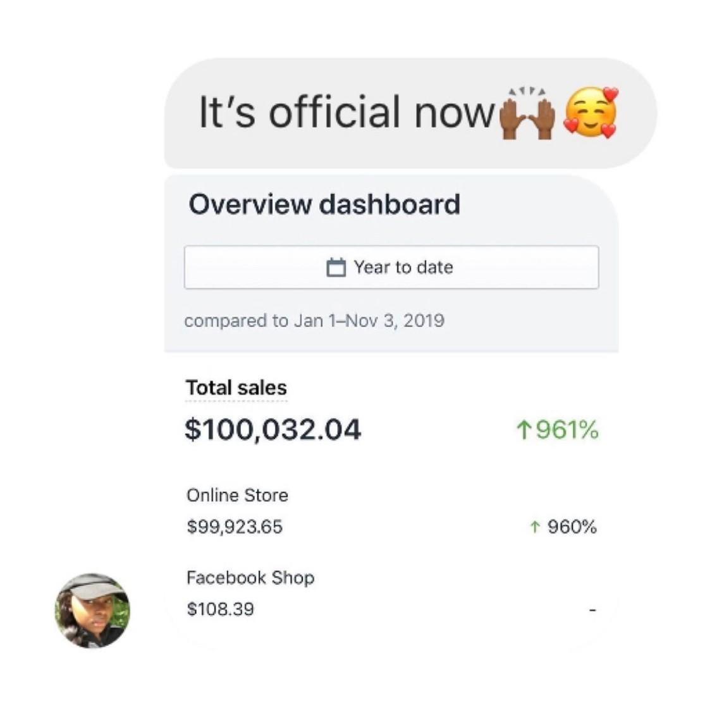
Task: Click the Overview dashboard heading
Action: tap(324, 205)
